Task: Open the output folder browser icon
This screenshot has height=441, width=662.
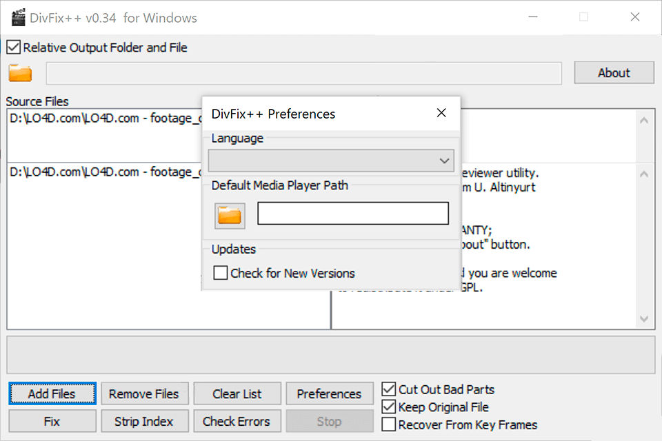Action: coord(19,72)
